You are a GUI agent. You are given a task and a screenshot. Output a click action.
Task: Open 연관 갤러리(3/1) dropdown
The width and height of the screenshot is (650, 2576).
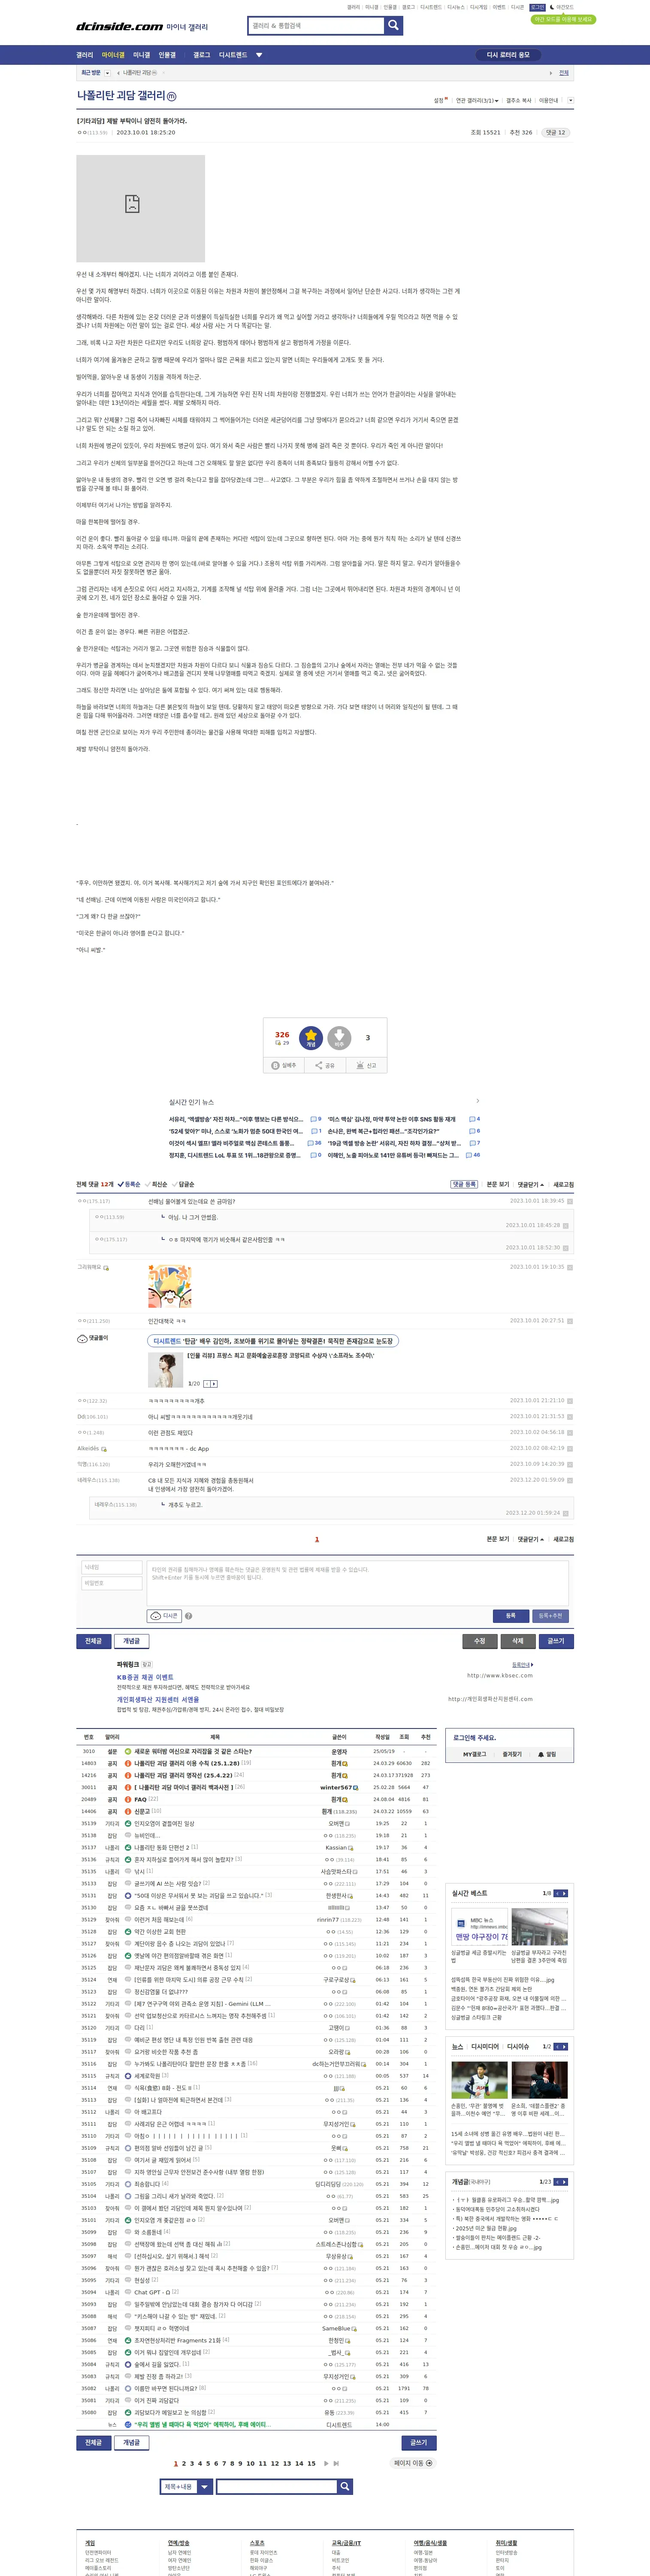point(477,100)
